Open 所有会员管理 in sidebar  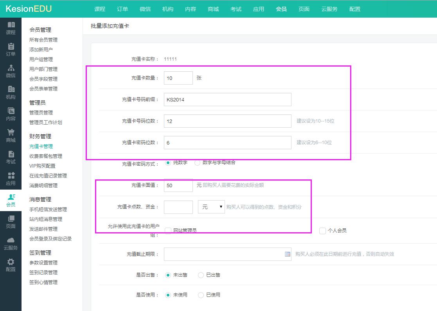click(43, 40)
